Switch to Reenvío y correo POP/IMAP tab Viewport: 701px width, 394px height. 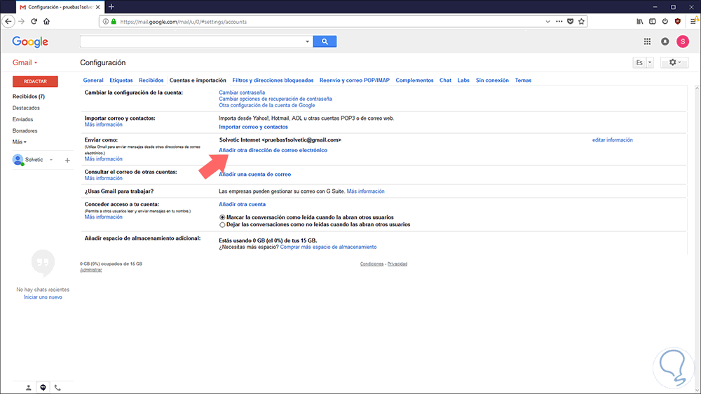[x=355, y=81]
